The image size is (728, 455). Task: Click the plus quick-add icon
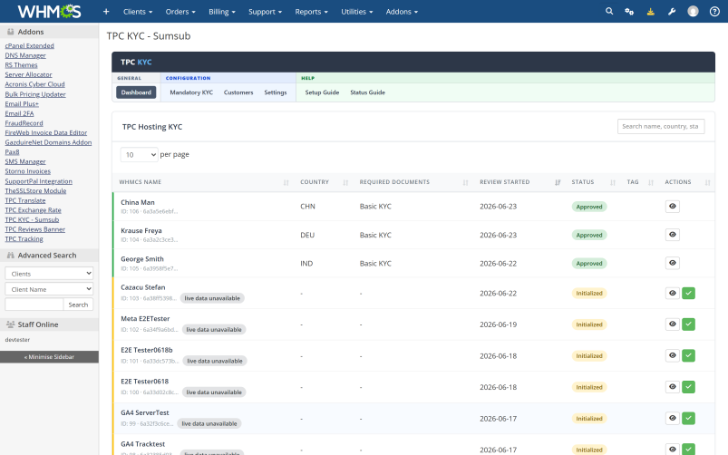pyautogui.click(x=106, y=12)
